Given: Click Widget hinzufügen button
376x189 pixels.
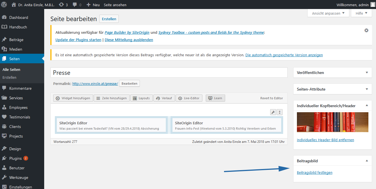Looking at the screenshot, I should point(73,98).
